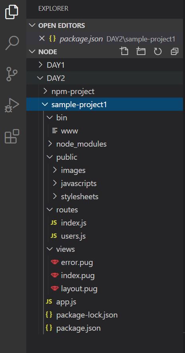Close the package.json open editor
This screenshot has height=353, width=185.
(x=42, y=39)
